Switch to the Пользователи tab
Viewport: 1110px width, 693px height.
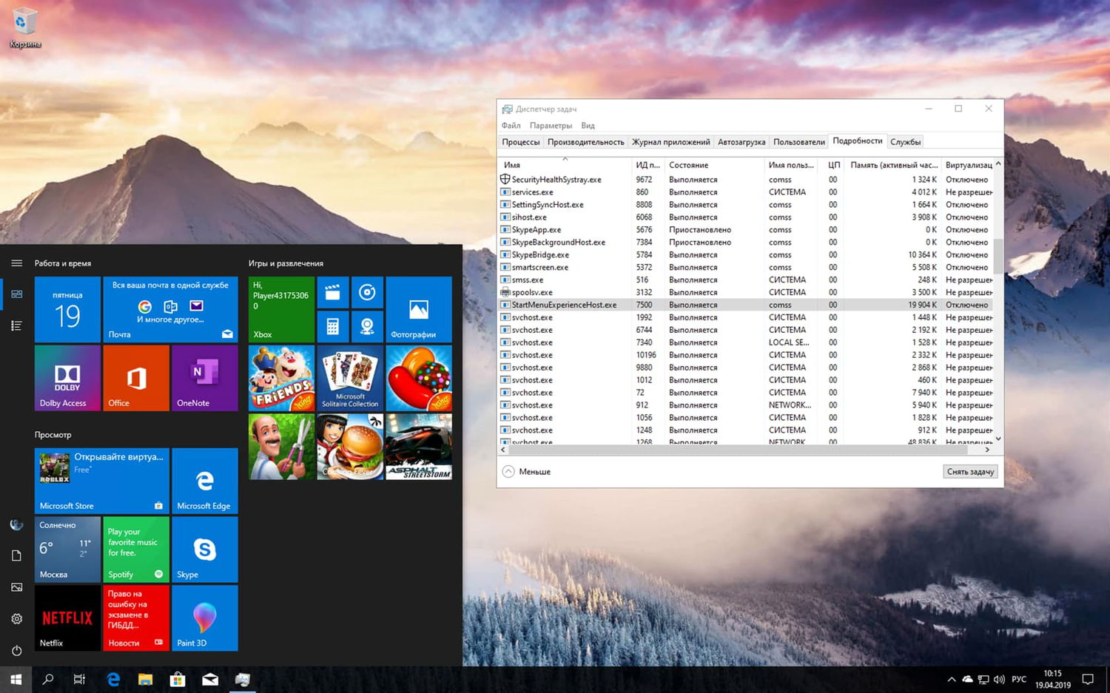(x=798, y=142)
